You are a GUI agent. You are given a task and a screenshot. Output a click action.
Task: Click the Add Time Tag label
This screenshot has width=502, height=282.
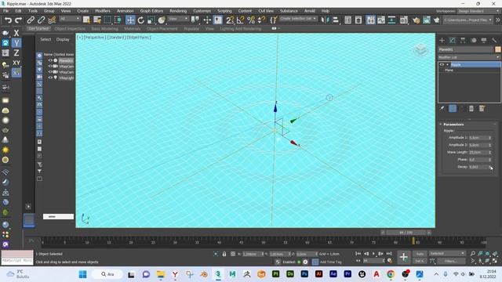(x=330, y=262)
